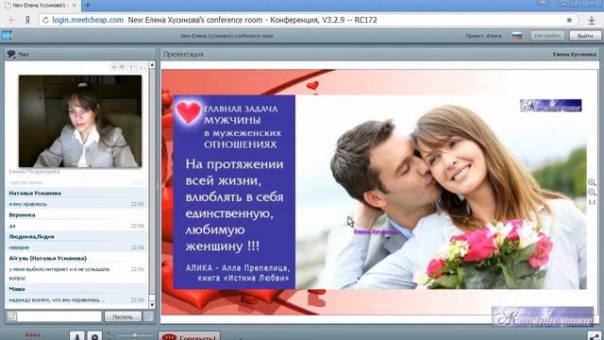
Task: Click share icon in bottom right corner
Action: [595, 336]
